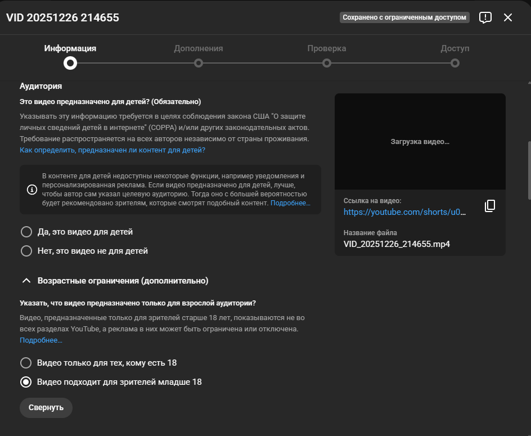Copy the video link with copy icon

tap(489, 206)
